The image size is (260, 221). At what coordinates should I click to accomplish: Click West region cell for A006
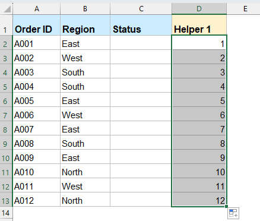tap(85, 114)
